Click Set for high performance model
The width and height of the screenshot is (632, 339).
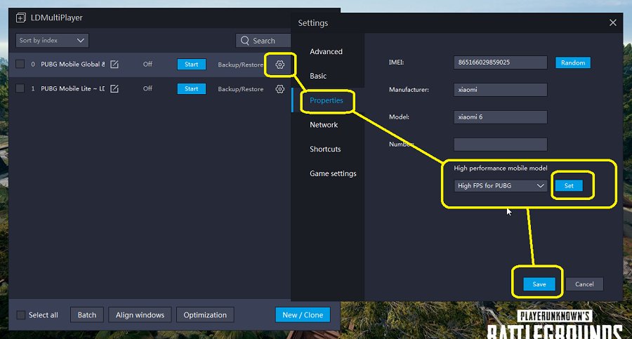click(569, 185)
